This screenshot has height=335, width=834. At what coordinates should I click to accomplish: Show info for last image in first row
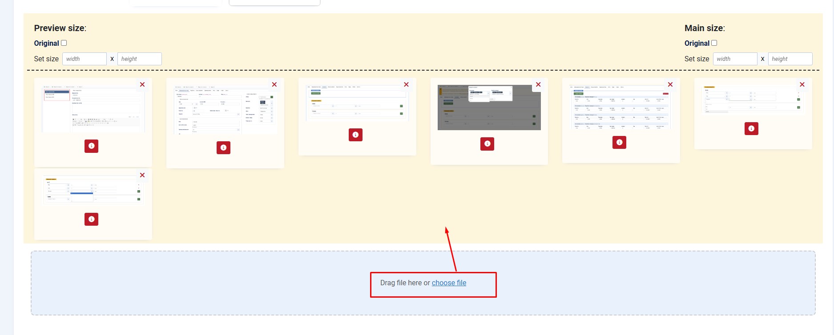click(751, 129)
